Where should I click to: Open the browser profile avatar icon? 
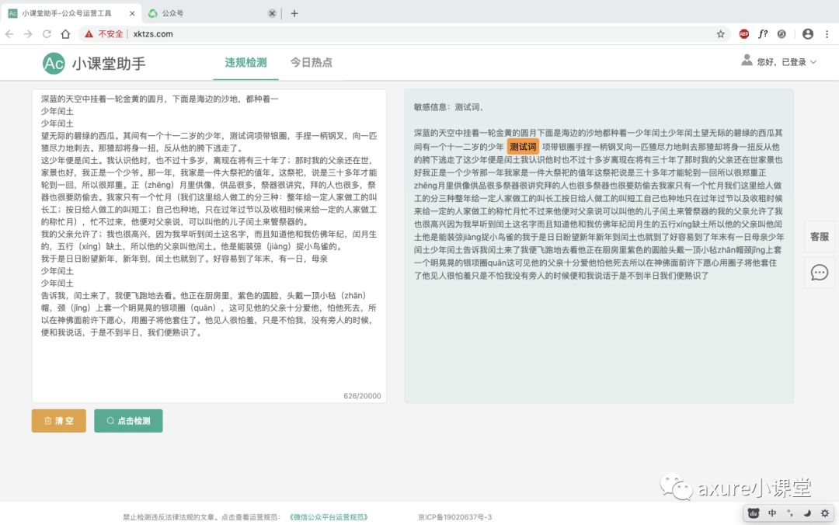tap(807, 33)
